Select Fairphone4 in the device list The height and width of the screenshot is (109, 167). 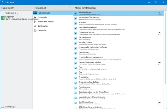point(16,18)
